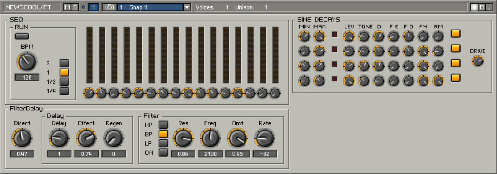497x174 pixels.
Task: Click the DRIVE knob
Action: pos(478,61)
